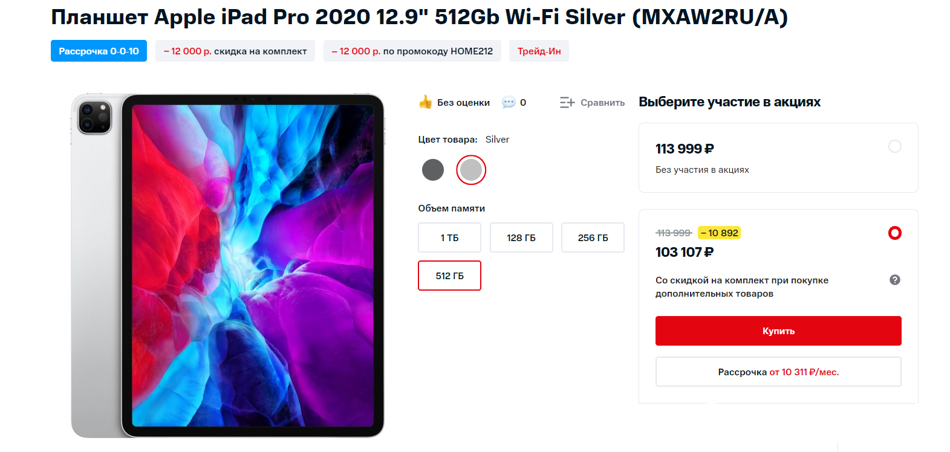Click the Сравнить compare icon

[x=567, y=103]
